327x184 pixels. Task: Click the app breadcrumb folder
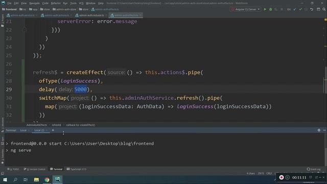[x=33, y=9]
